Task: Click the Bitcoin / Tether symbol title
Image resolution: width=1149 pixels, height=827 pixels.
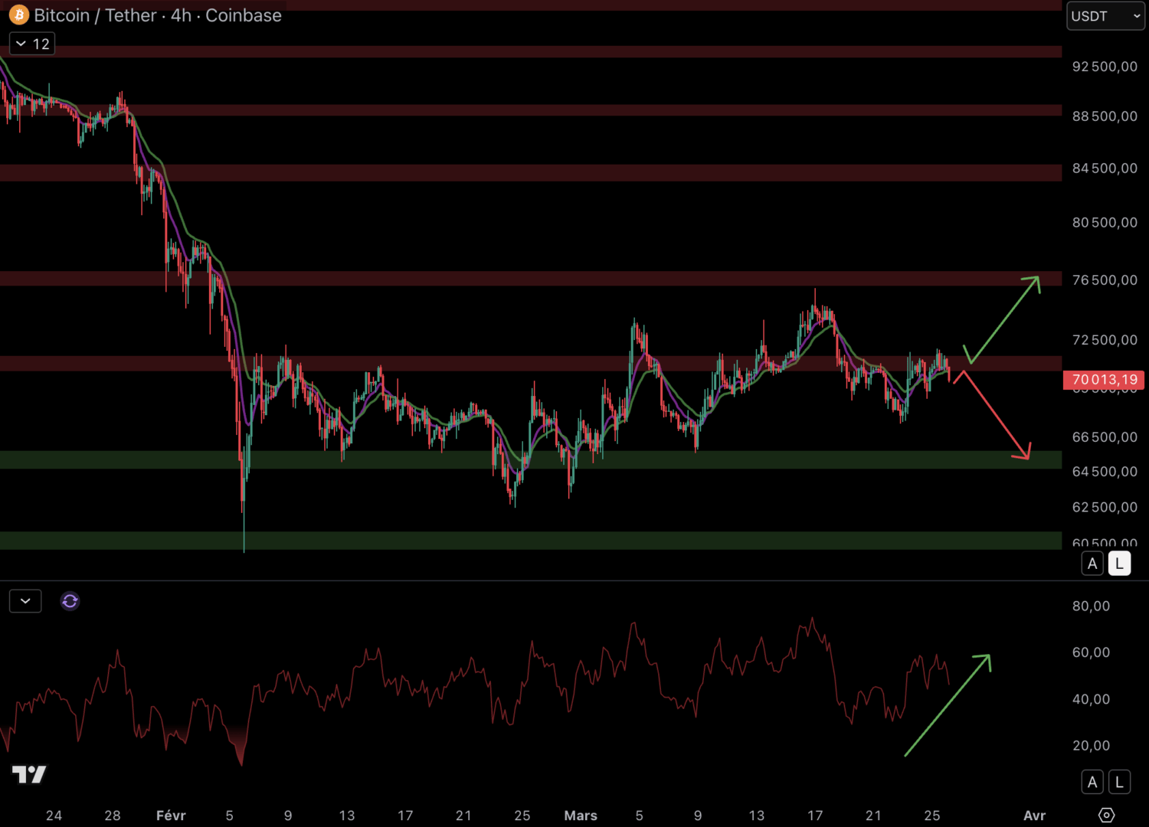Action: pos(158,15)
